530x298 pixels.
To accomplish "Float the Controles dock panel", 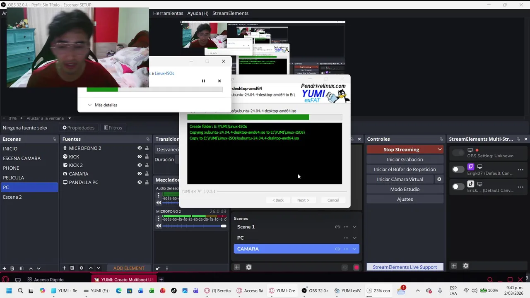I will 441,139.
